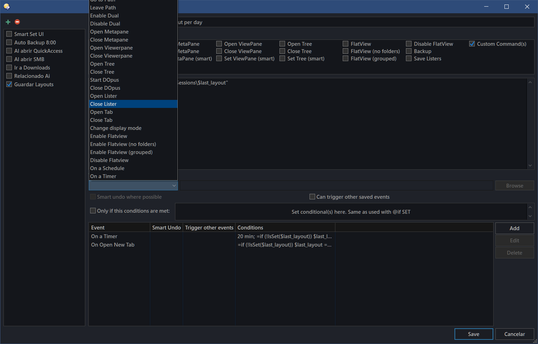Click the Save button

coord(474,334)
